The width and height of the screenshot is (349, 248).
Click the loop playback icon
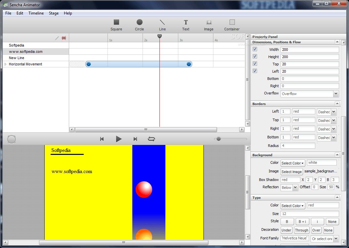coord(152,139)
